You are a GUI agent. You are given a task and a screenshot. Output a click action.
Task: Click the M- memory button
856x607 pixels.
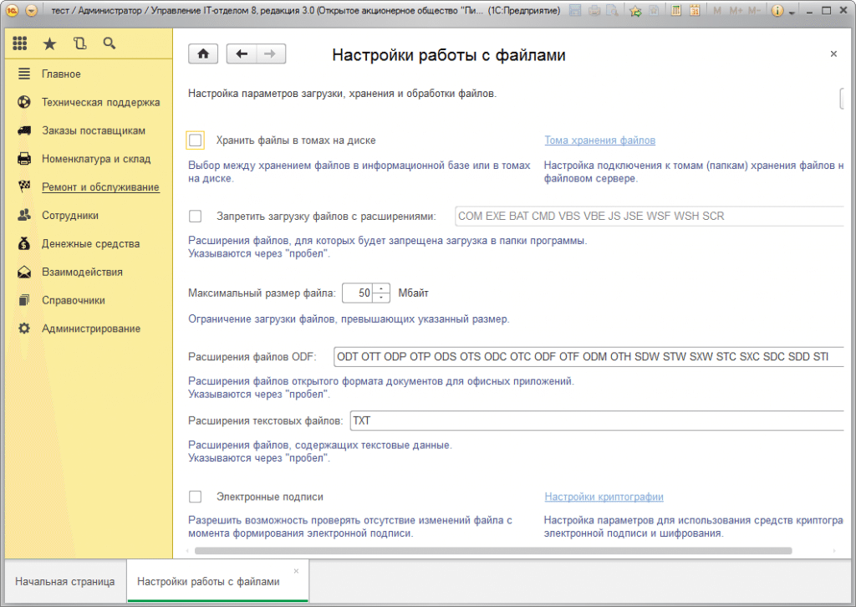point(754,10)
